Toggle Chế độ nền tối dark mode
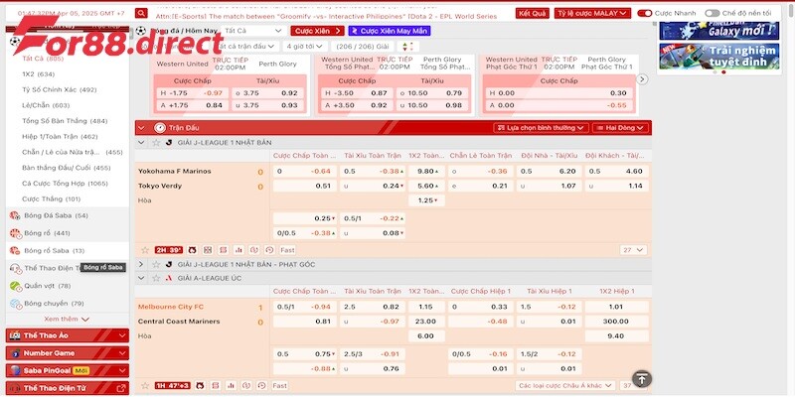Screen dimensions: 795x397 [x=713, y=14]
